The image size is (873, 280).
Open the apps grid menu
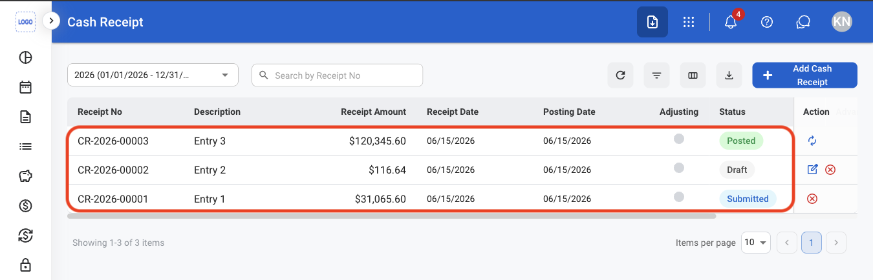(689, 22)
